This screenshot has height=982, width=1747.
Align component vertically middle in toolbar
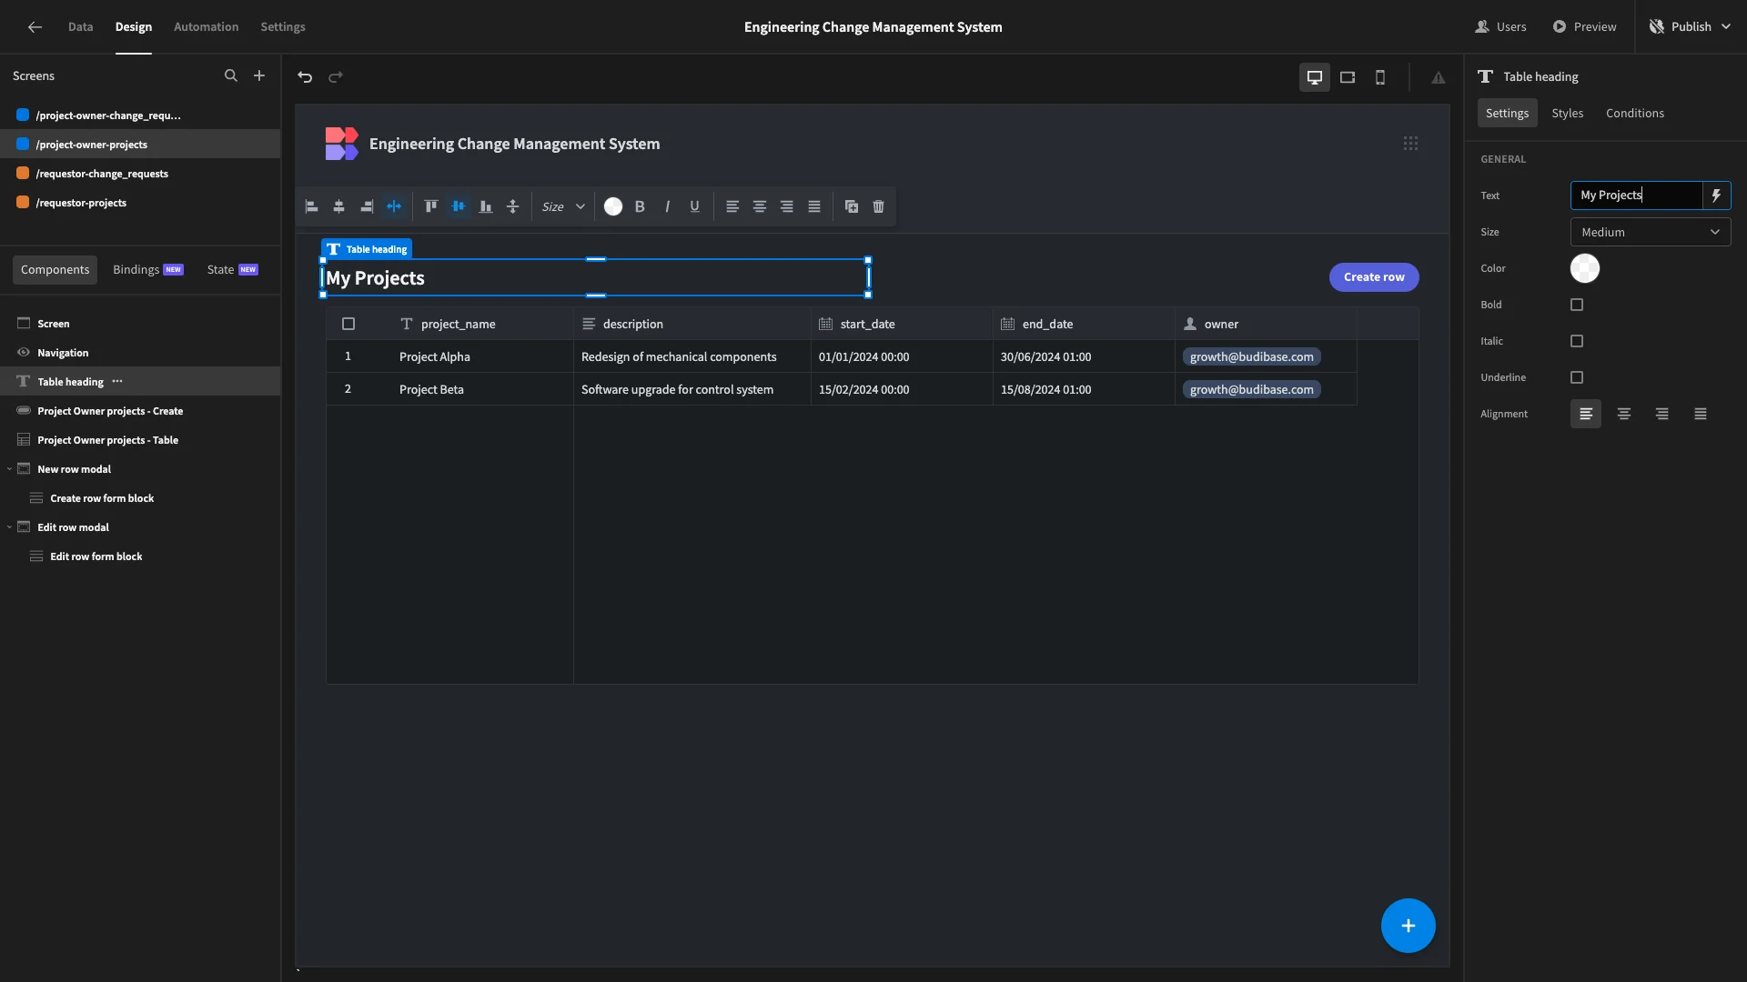pyautogui.click(x=459, y=206)
